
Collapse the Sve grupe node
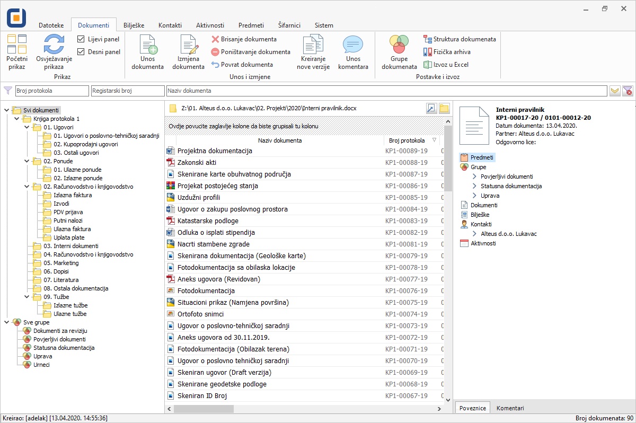click(7, 322)
